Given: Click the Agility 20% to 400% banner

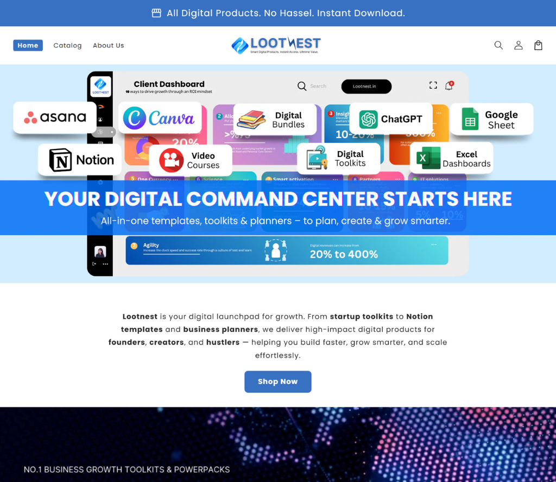Looking at the screenshot, I should click(287, 250).
